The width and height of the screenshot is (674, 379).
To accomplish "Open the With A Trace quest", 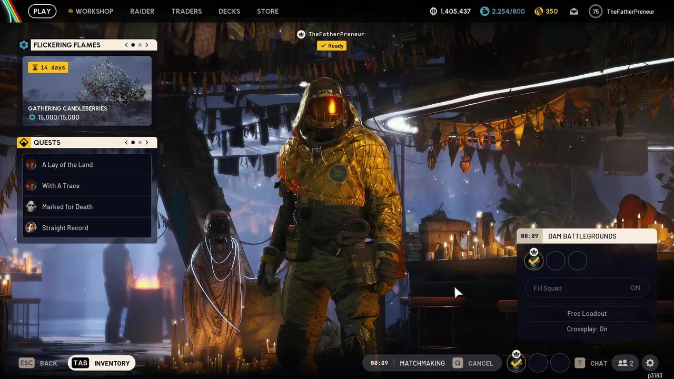I will (x=87, y=186).
